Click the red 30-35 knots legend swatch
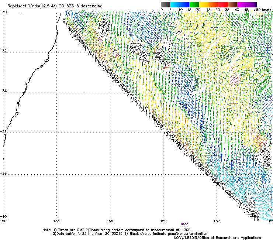Image resolution: width=273 pixels, height=240 pixels. click(223, 4)
